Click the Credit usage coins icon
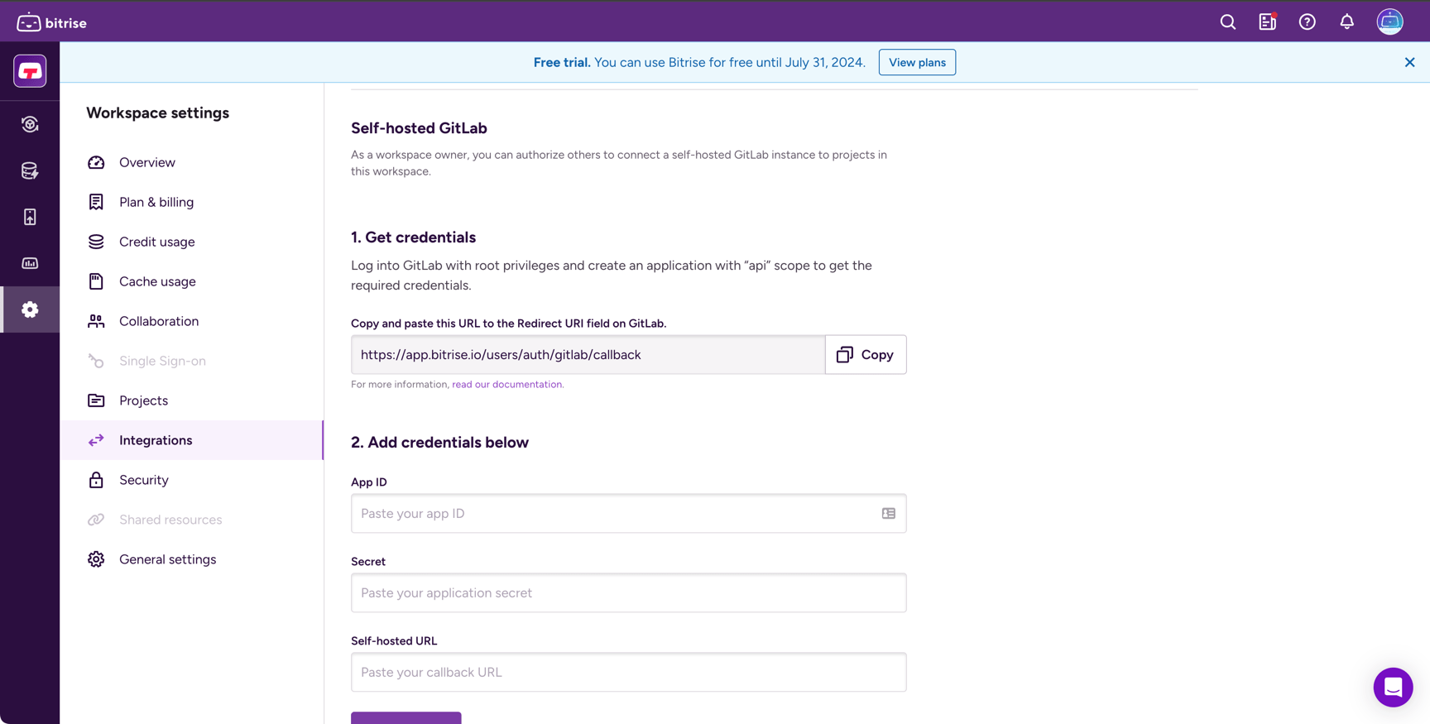This screenshot has width=1430, height=724. click(96, 242)
